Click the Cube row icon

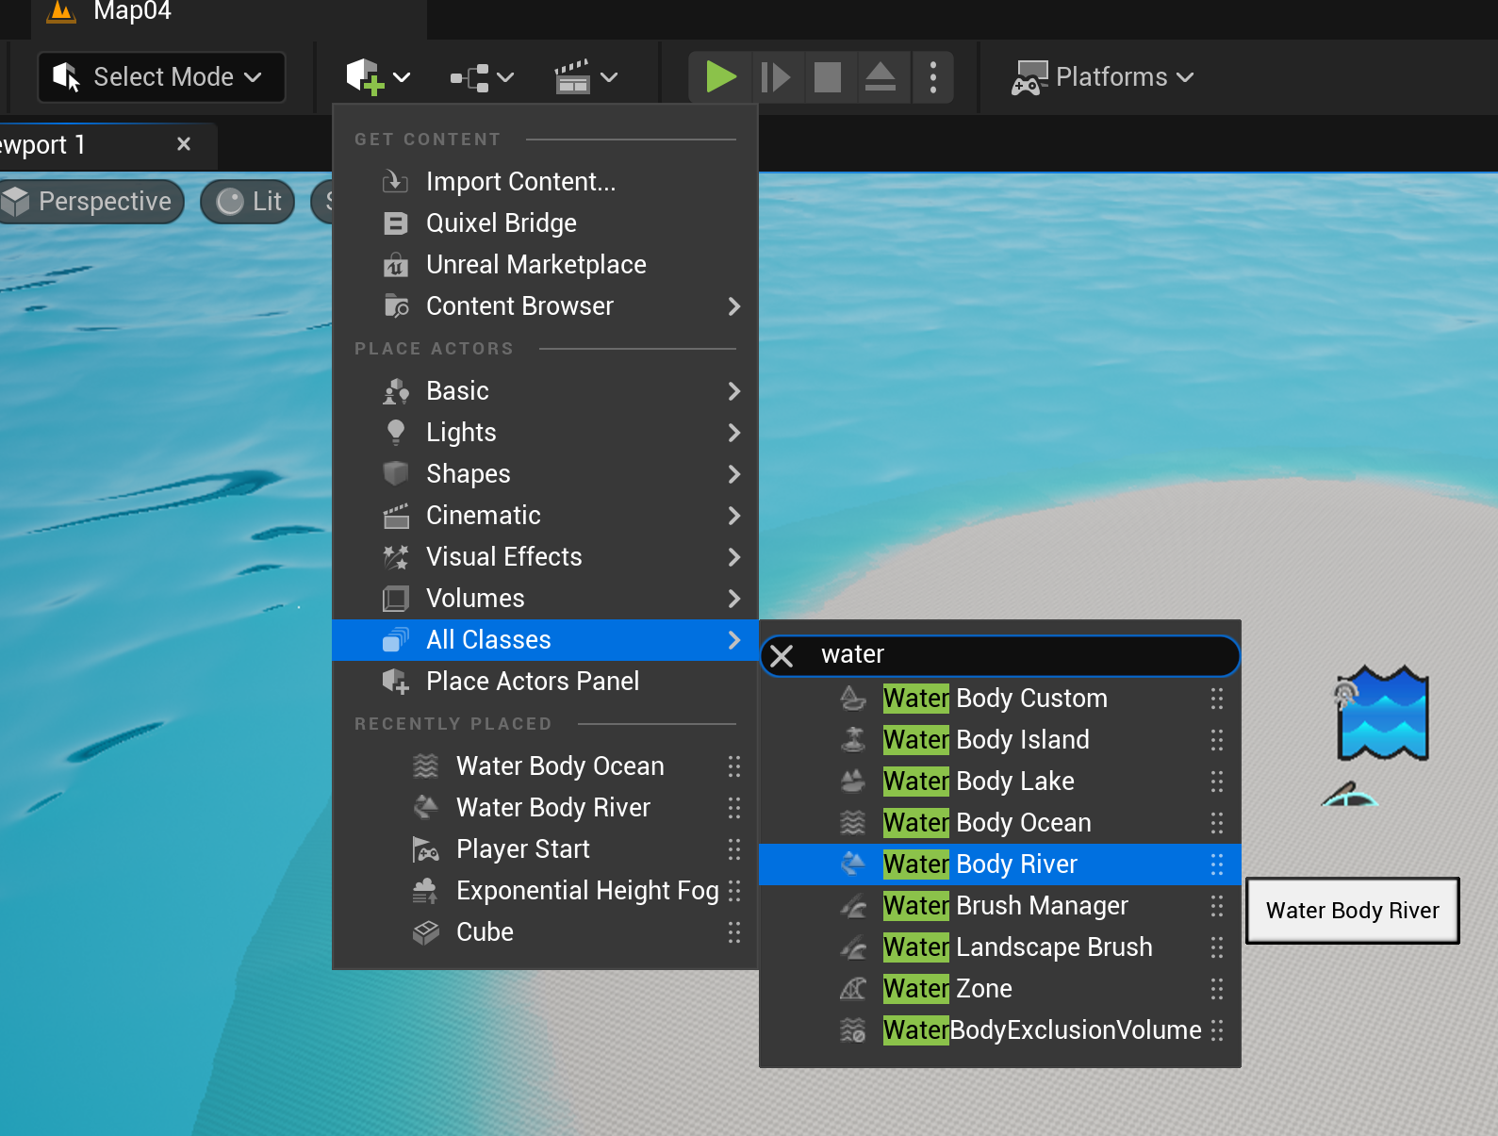tap(426, 931)
